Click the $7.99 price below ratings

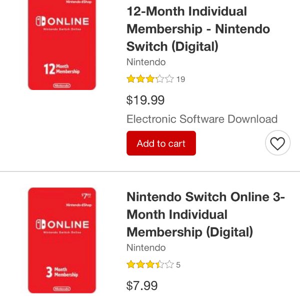(x=142, y=285)
